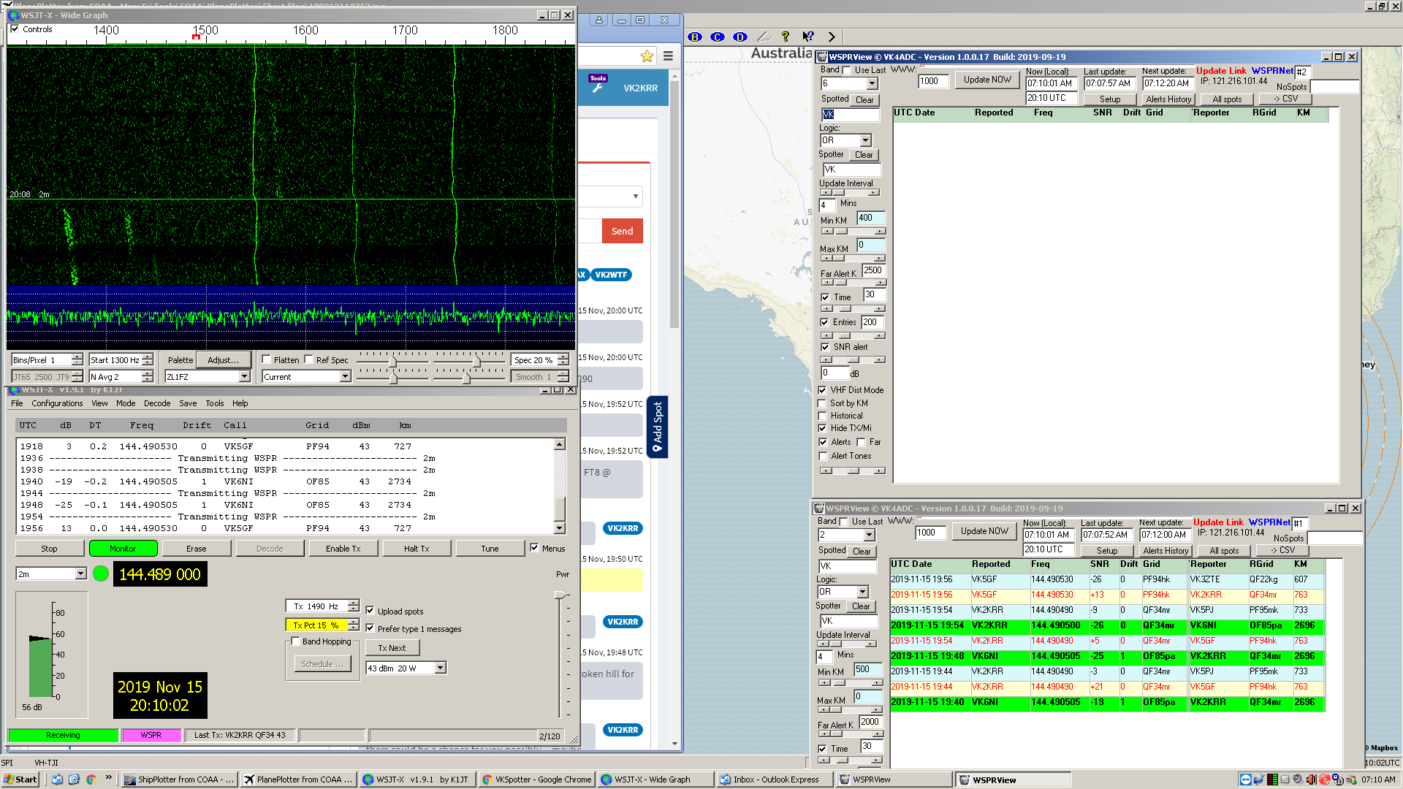Open the Decode menu in WSJT-X

click(156, 403)
